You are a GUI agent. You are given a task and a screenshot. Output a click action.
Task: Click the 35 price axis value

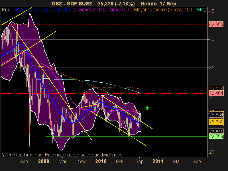pos(212,68)
